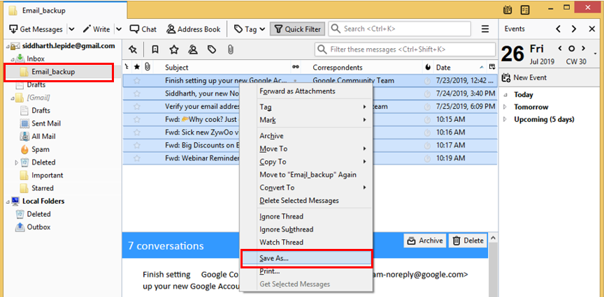This screenshot has width=604, height=297.
Task: Filter messages with tags icon
Action: (212, 49)
